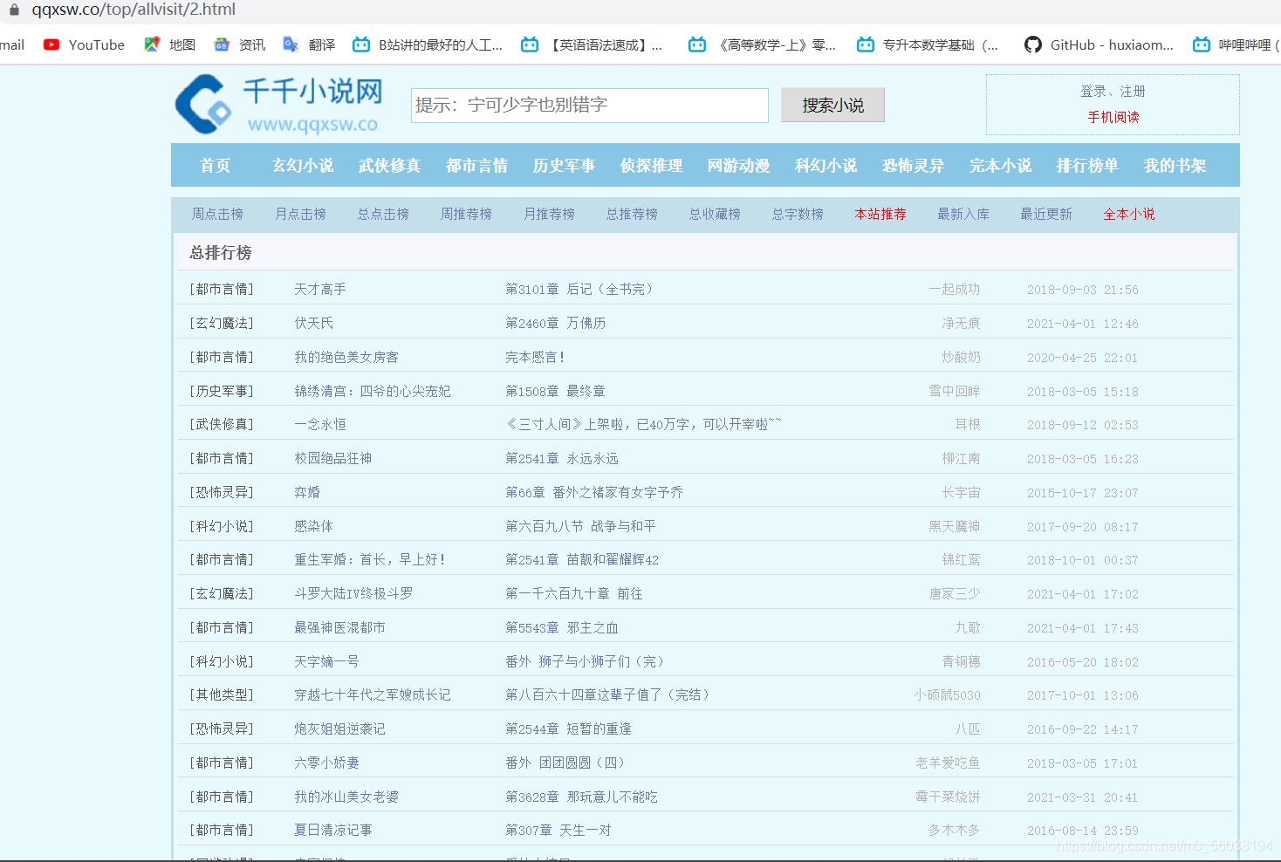Open the novel 天才高手

320,289
